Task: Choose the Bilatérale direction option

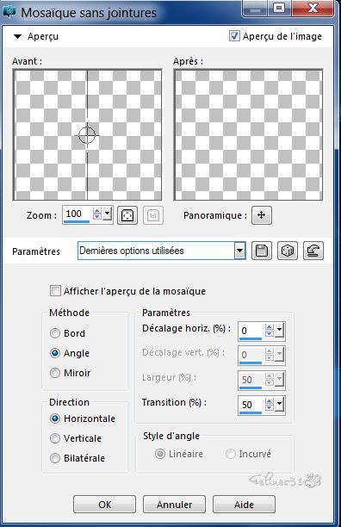Action: (x=55, y=458)
